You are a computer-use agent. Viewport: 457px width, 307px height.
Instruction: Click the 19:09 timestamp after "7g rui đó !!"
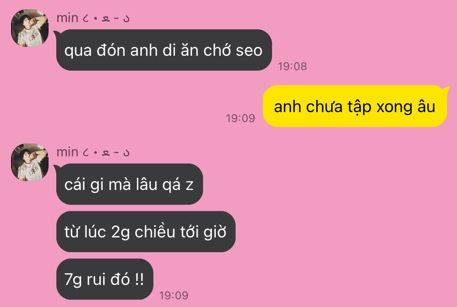click(174, 295)
